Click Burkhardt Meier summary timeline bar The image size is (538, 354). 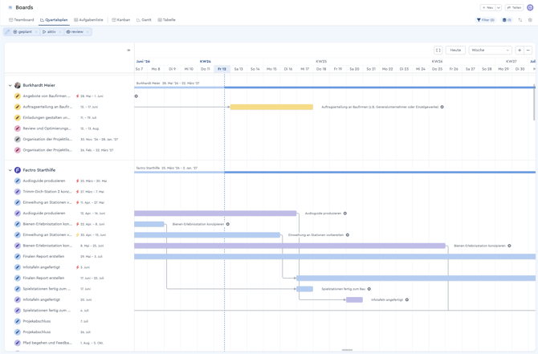click(x=335, y=87)
